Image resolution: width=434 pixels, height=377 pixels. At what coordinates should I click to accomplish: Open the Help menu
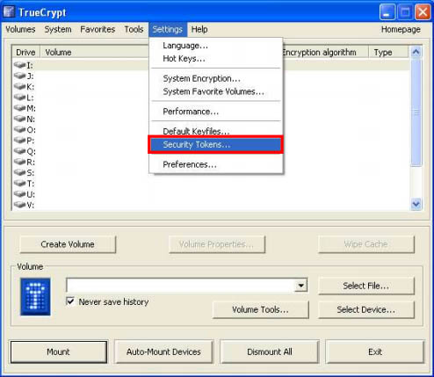tap(199, 29)
